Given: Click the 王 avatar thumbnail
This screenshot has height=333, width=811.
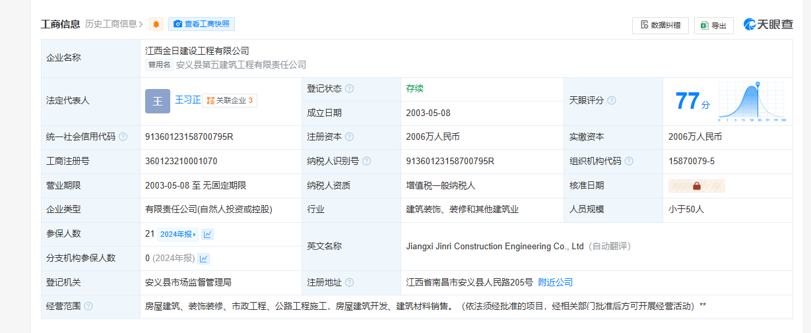Looking at the screenshot, I should click(158, 101).
